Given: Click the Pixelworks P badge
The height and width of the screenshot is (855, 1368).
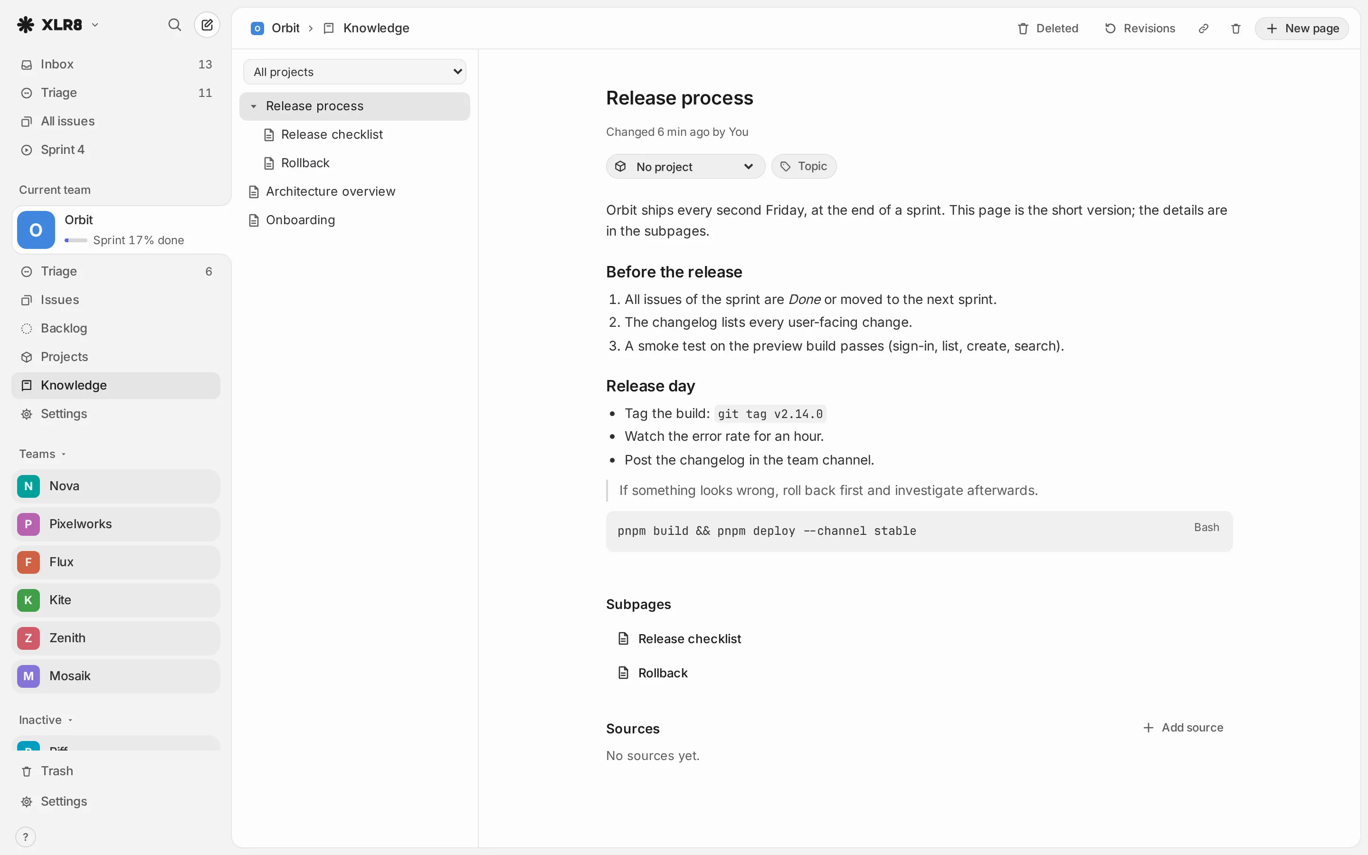Looking at the screenshot, I should (28, 524).
